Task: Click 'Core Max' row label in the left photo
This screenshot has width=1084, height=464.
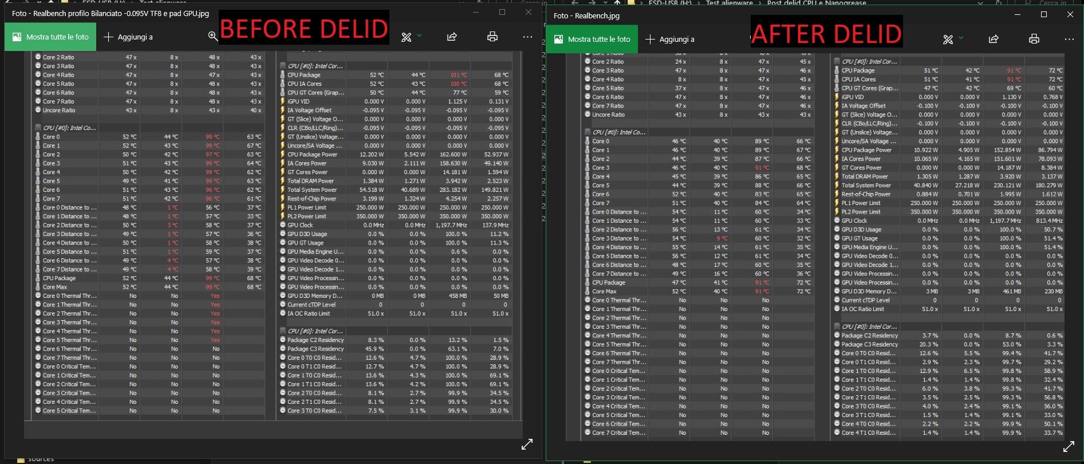Action: [x=55, y=287]
